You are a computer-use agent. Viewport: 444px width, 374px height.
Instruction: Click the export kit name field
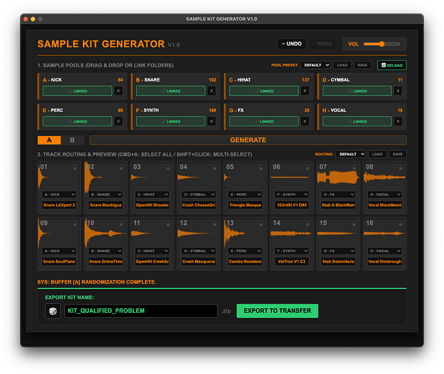click(x=141, y=311)
